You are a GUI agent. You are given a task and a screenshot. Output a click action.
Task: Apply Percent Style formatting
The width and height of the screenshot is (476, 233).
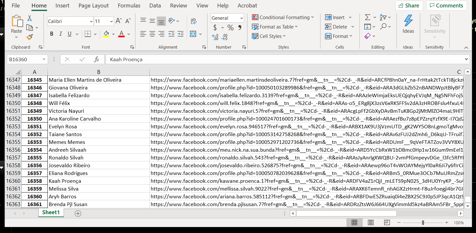231,28
